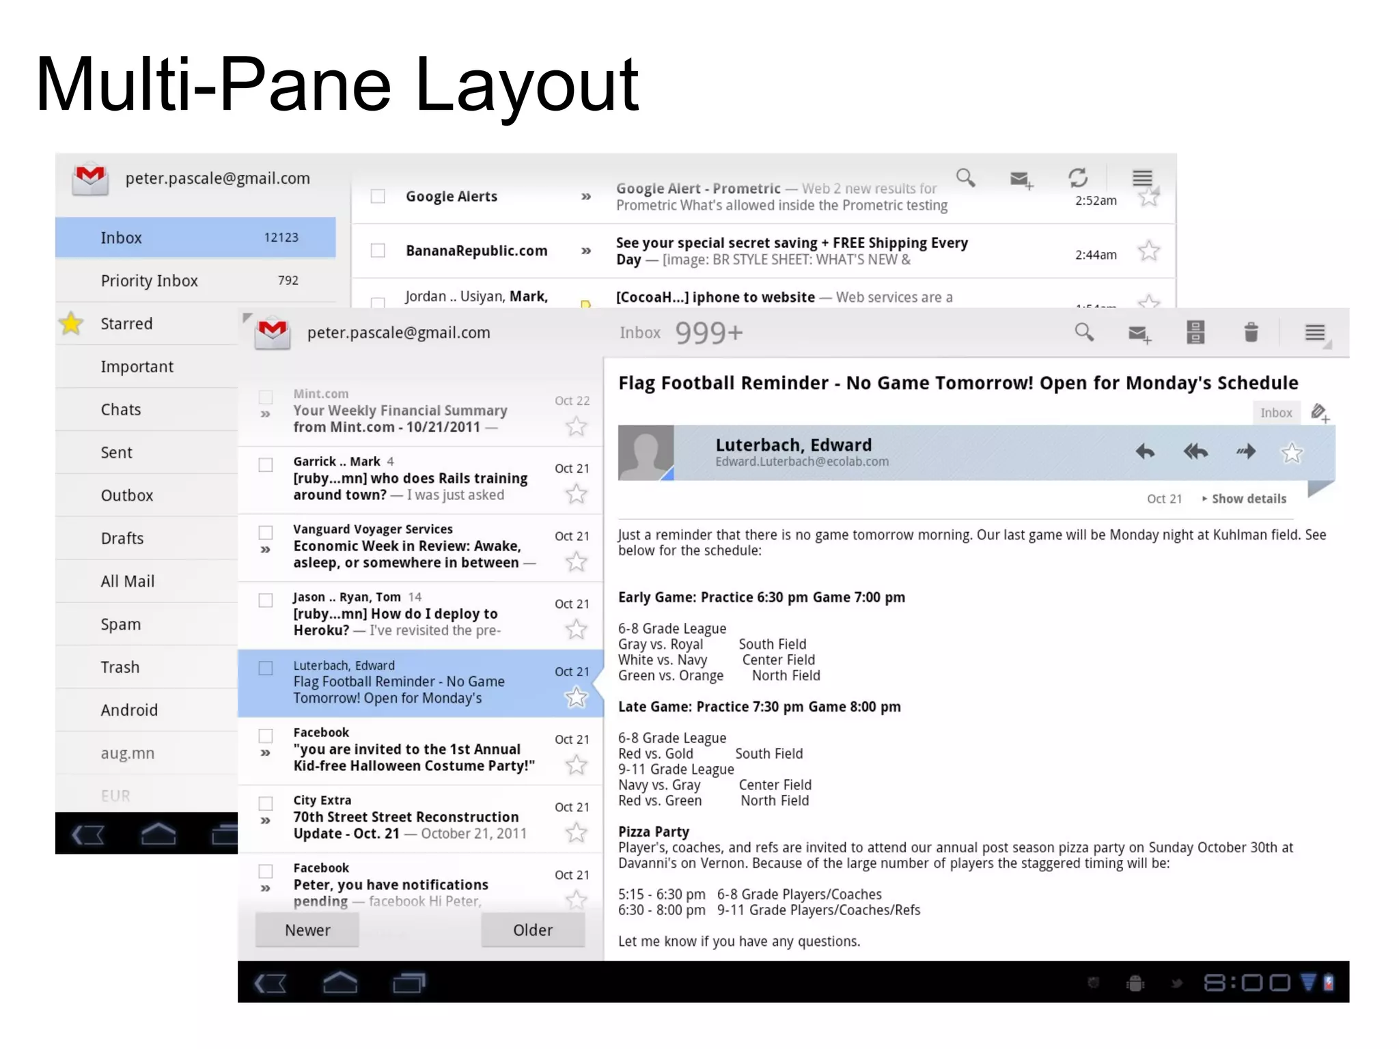Switch account via peter.pascale@gmail.com in front window
Screen dimensions: 1399x1049
click(399, 333)
